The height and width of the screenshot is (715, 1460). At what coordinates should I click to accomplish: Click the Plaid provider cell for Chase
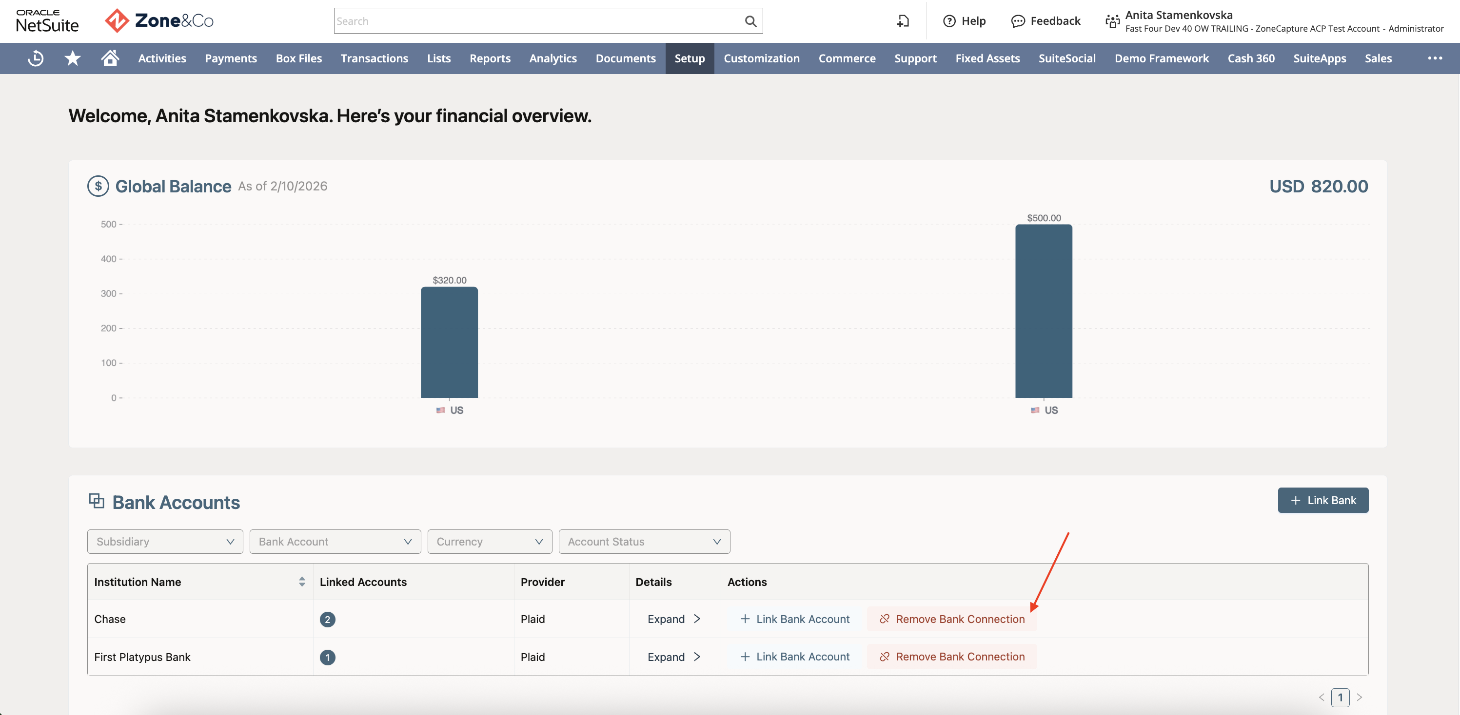(x=572, y=620)
